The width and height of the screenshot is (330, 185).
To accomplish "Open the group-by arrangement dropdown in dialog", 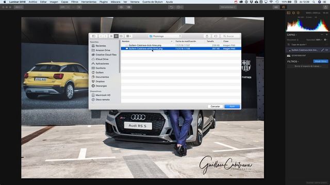I will point(128,36).
